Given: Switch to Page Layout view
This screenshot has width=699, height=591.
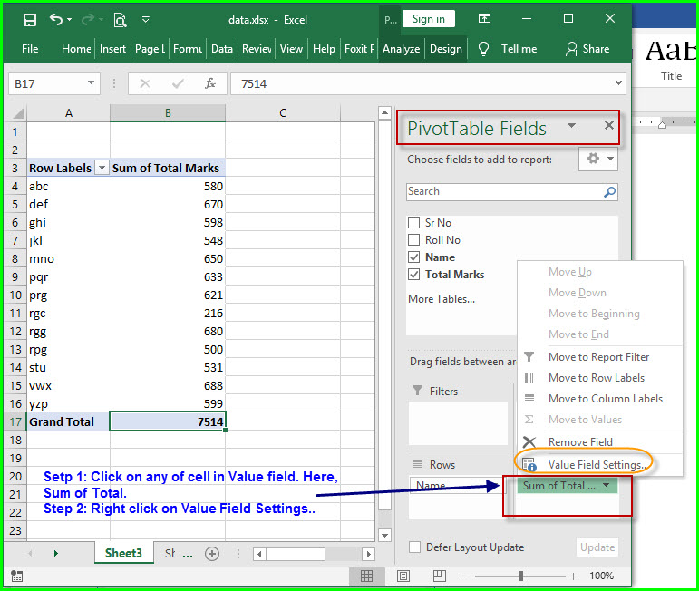Looking at the screenshot, I should point(403,576).
